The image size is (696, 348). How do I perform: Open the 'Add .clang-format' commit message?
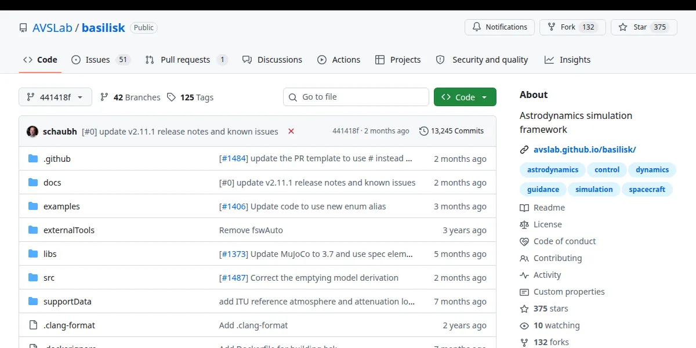tap(253, 325)
